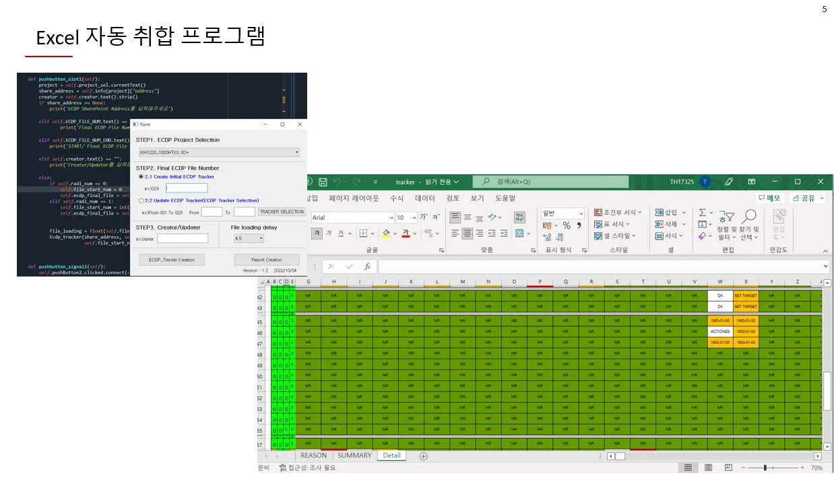Open 데이터 ribbon tab

425,198
